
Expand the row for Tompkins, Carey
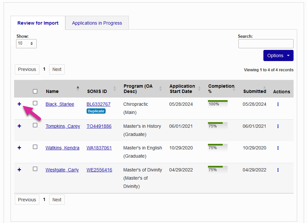coord(19,126)
